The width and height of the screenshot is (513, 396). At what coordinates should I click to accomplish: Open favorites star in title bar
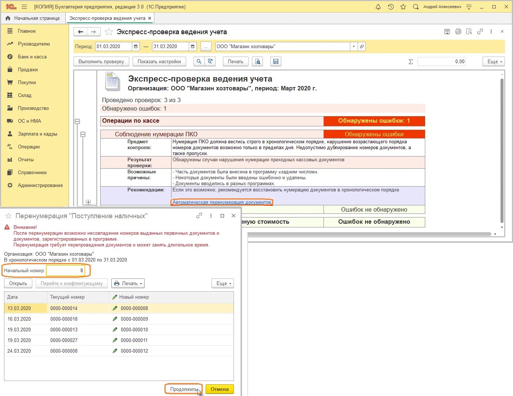point(403,7)
